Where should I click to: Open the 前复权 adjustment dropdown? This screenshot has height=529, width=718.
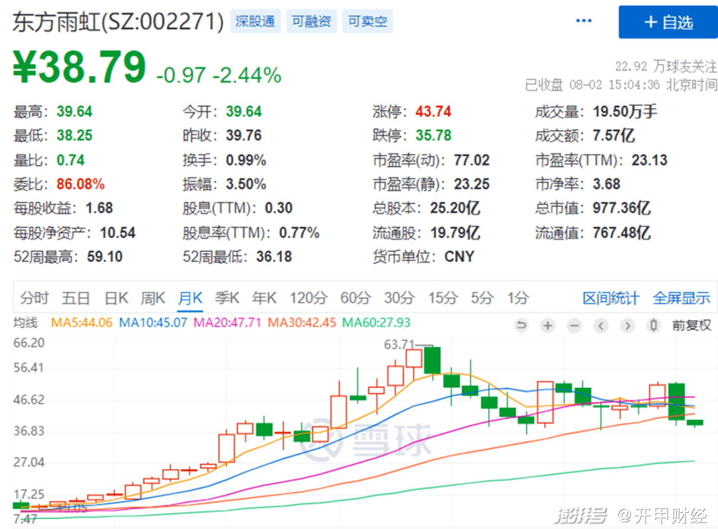click(691, 325)
